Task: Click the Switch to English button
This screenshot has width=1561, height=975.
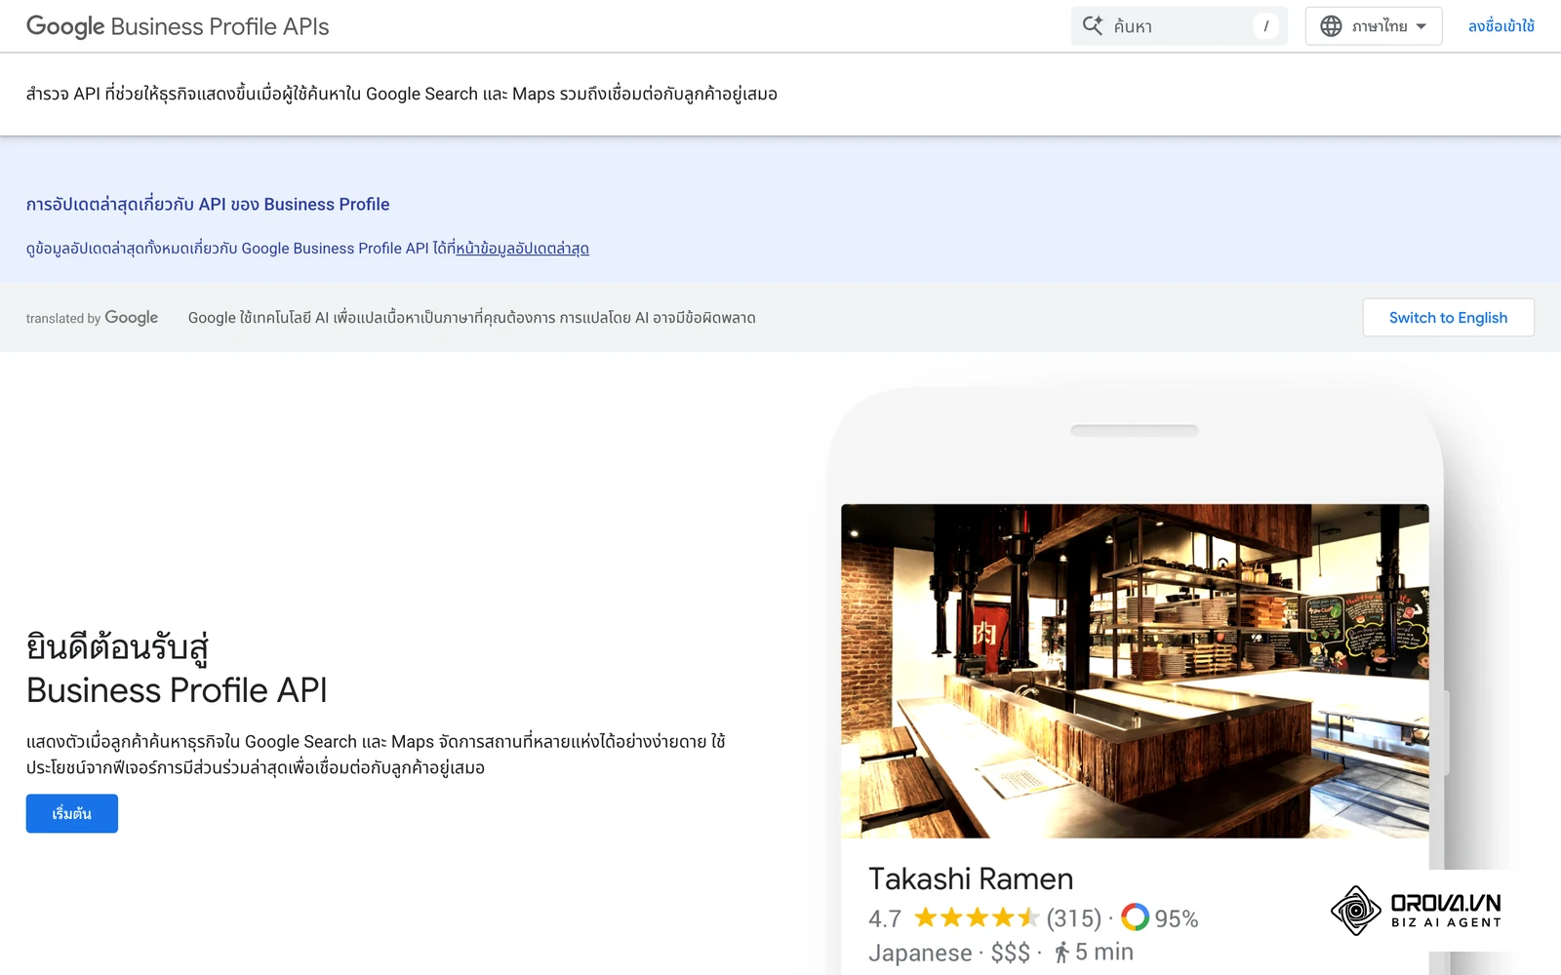Action: pyautogui.click(x=1448, y=318)
